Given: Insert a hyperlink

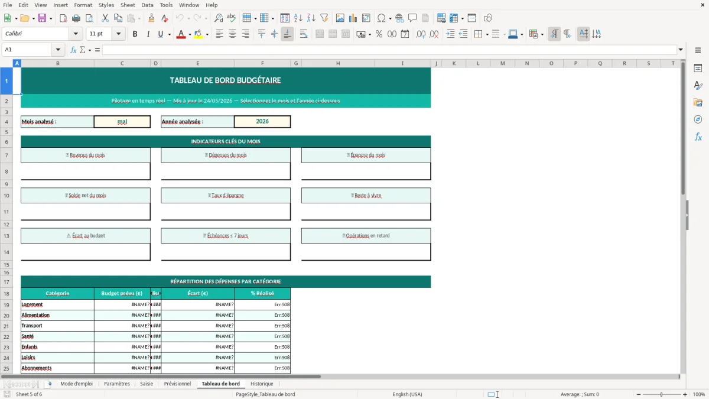Looking at the screenshot, I should (x=399, y=18).
